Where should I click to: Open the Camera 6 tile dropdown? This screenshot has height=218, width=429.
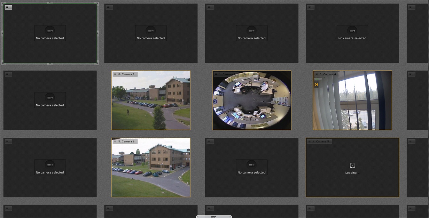(x=115, y=141)
